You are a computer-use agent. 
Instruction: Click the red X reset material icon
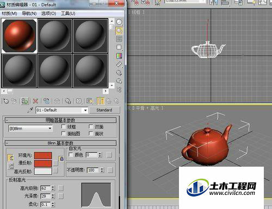[35, 101]
